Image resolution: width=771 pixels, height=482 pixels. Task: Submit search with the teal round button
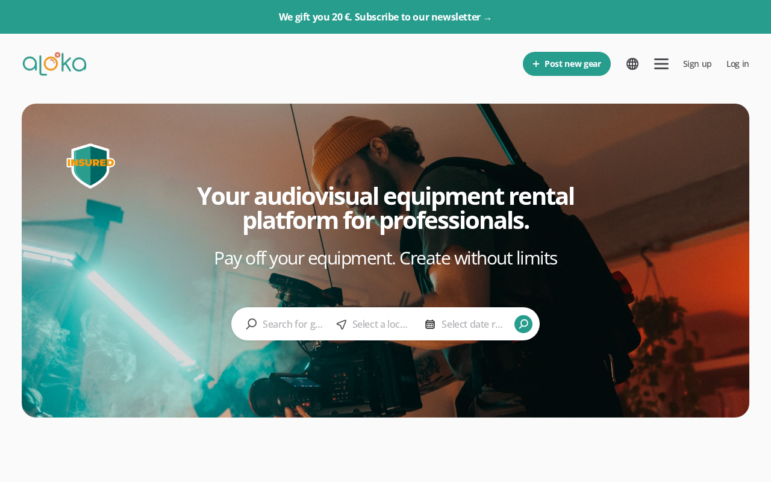click(x=523, y=324)
